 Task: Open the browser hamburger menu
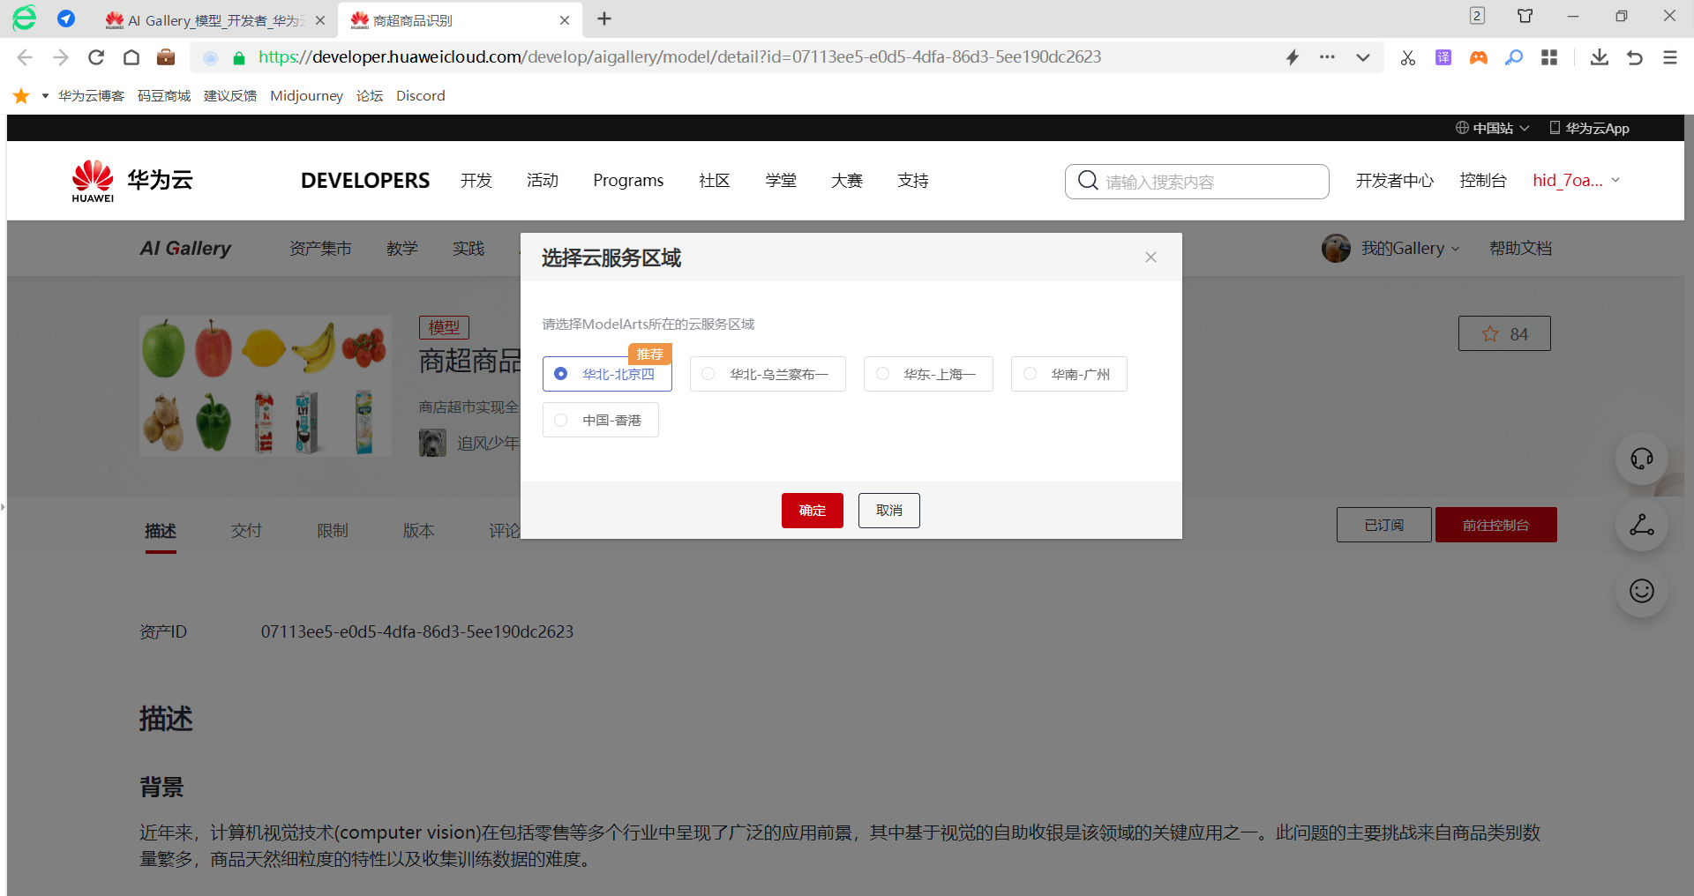[x=1670, y=57]
